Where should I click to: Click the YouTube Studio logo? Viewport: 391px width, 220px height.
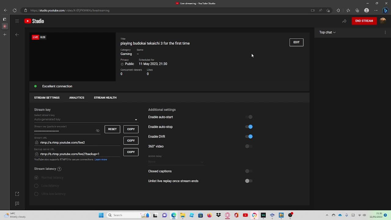click(34, 21)
